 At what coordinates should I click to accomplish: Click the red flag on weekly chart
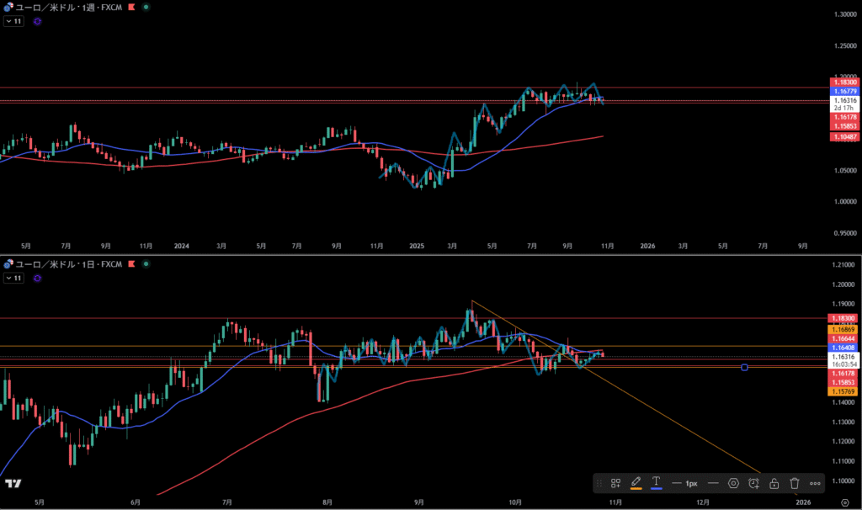pyautogui.click(x=131, y=7)
